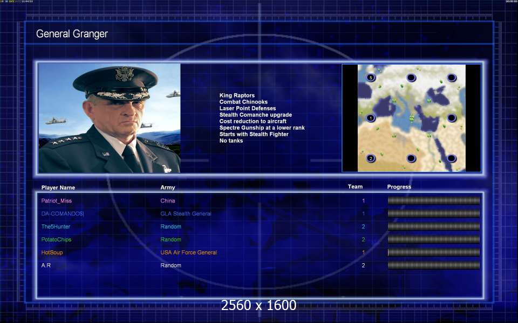Click start position marker numbered 2 on map
Viewport: 518px width, 323px height.
click(371, 158)
